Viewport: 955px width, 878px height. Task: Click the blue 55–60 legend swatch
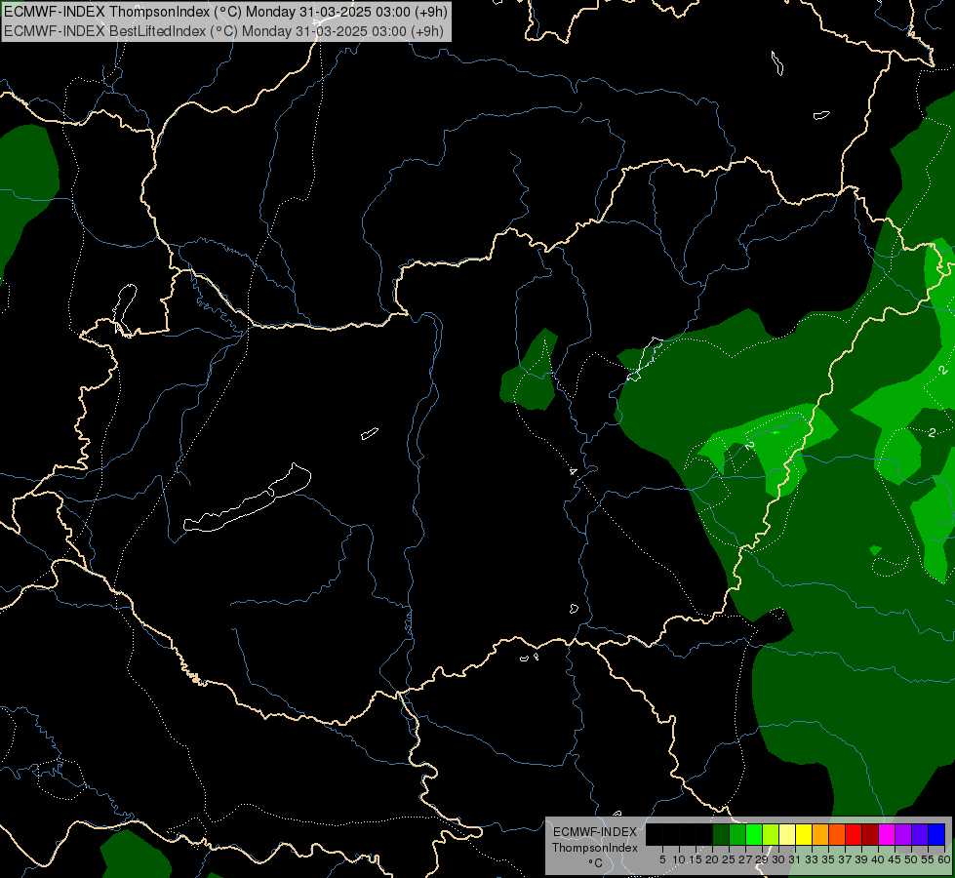[936, 834]
